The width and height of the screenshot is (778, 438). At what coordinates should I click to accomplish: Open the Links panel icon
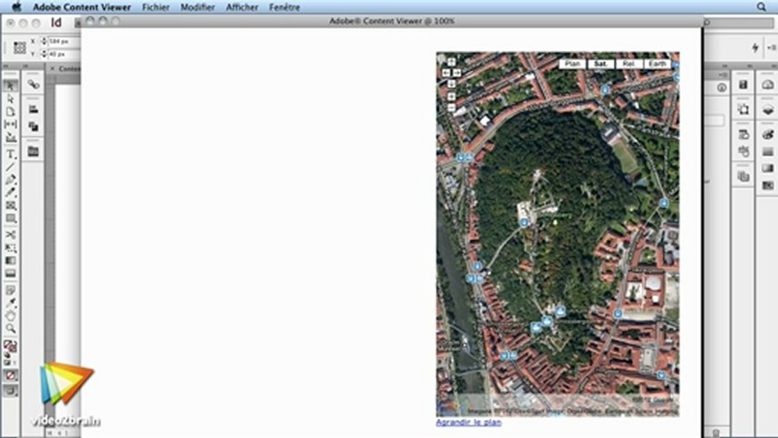tap(33, 85)
